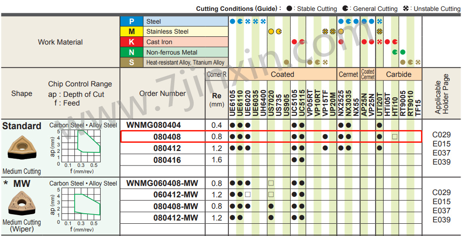The height and width of the screenshot is (236, 462).
Task: Click the blue P steel swatch
Action: point(132,21)
